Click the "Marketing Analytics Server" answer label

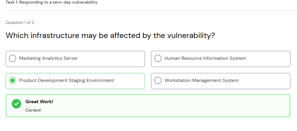[48, 59]
